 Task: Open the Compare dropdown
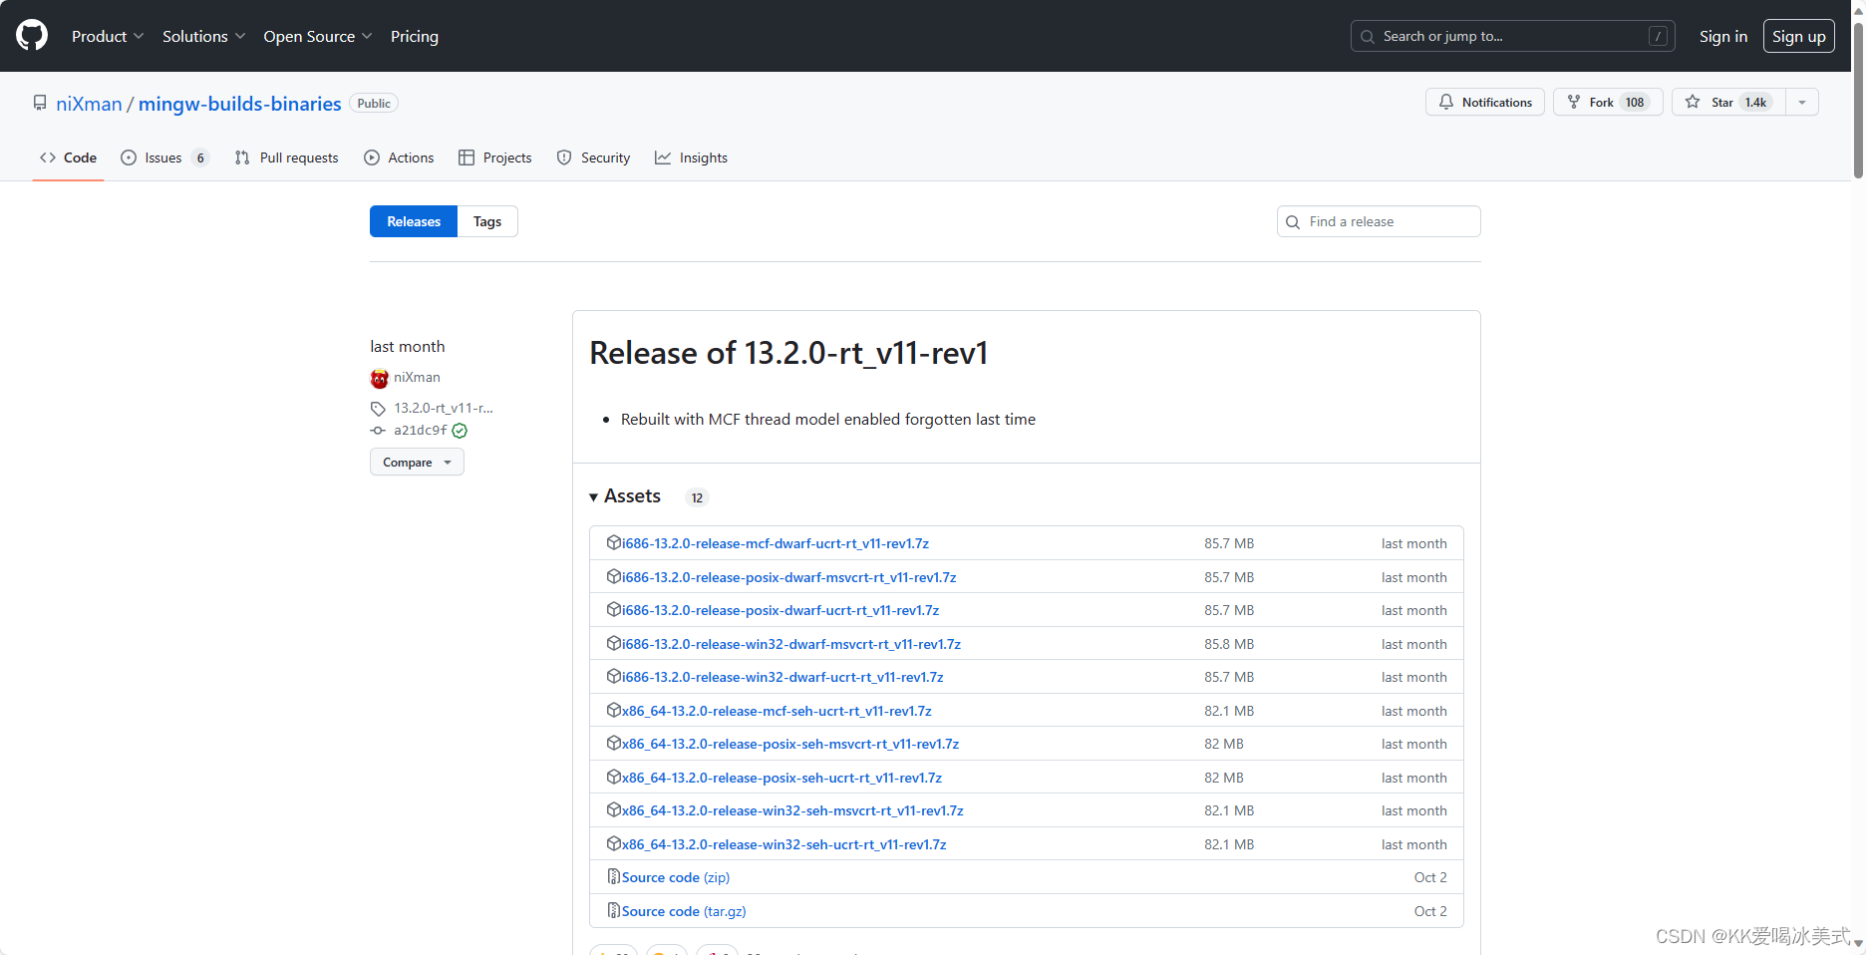coord(417,463)
